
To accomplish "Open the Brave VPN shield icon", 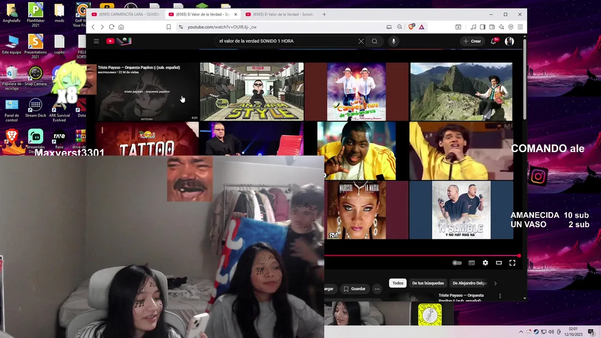I will (x=511, y=27).
